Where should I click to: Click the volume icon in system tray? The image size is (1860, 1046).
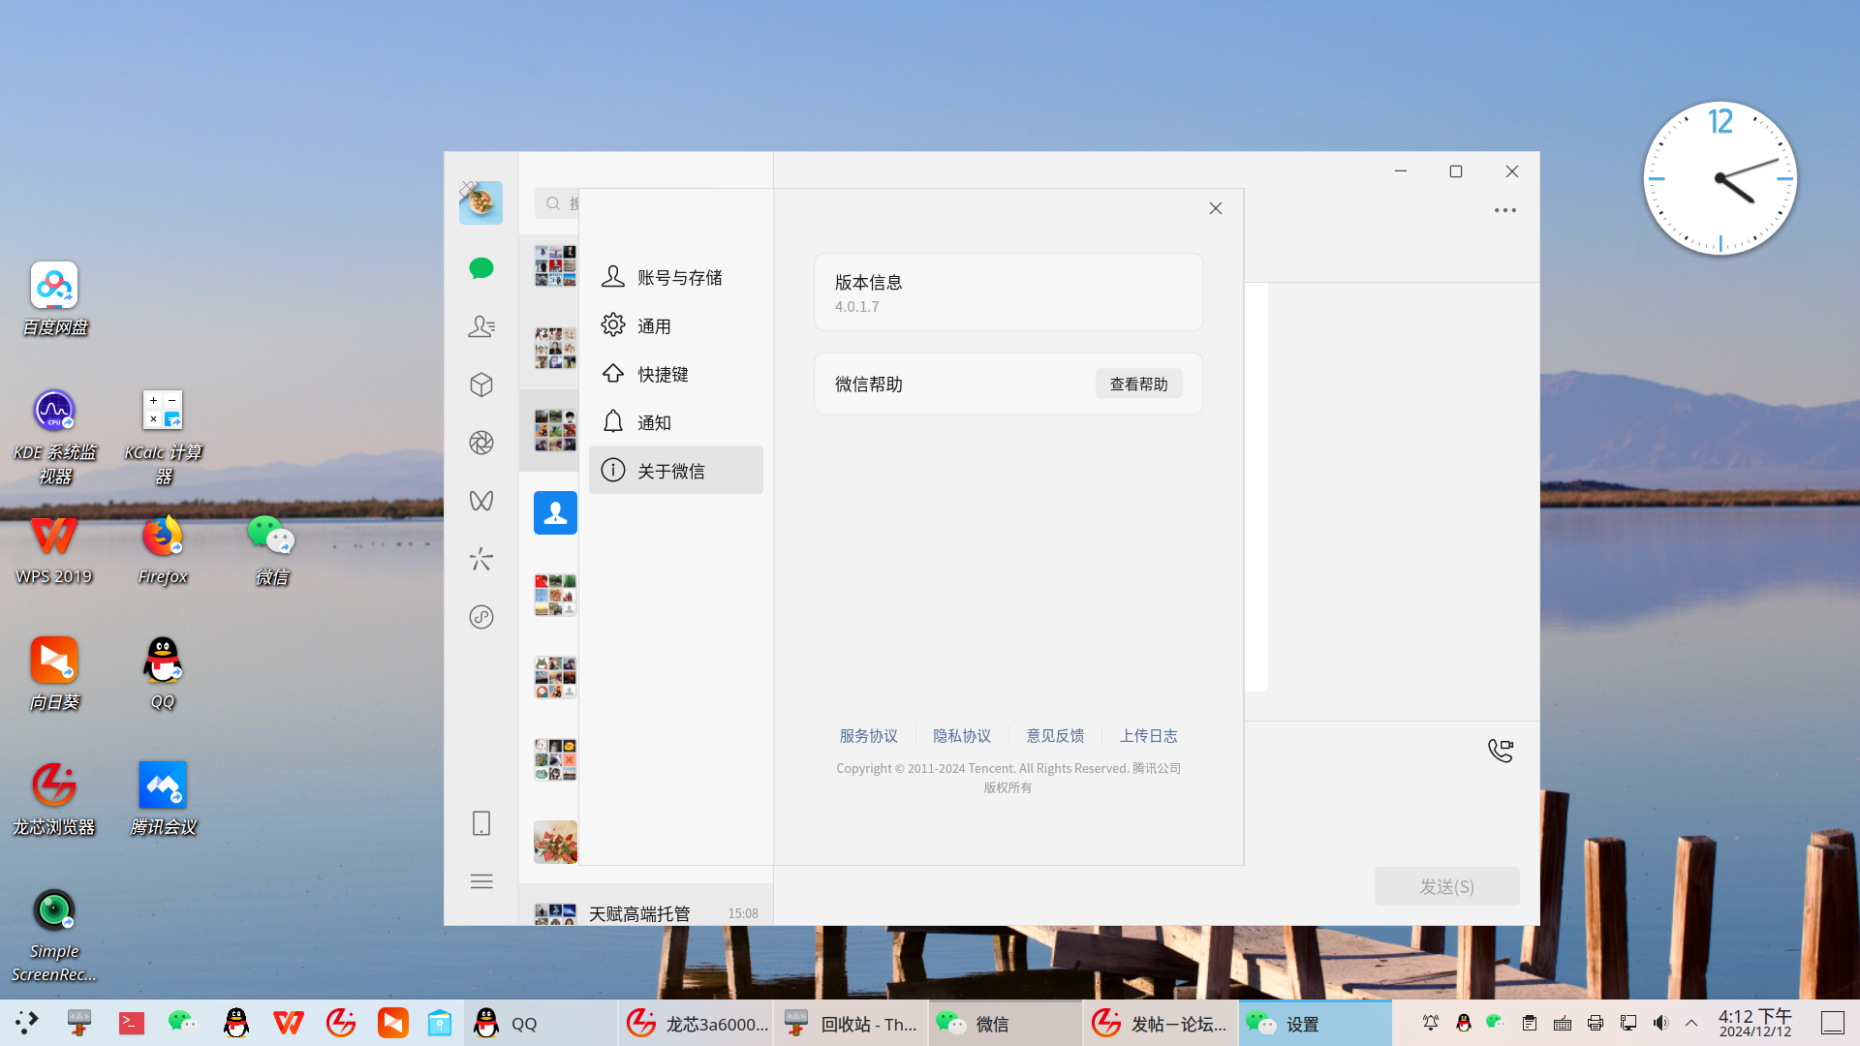pos(1660,1023)
